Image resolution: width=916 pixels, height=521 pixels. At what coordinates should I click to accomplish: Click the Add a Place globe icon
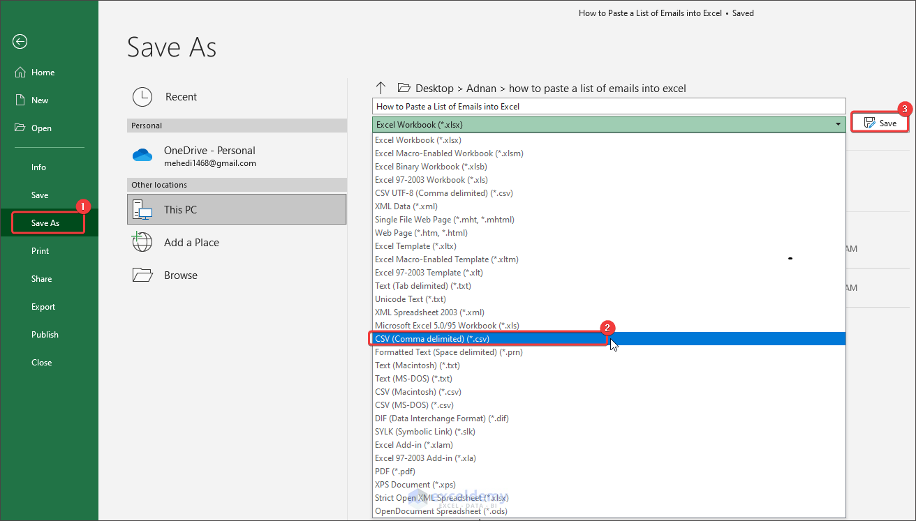pos(142,243)
